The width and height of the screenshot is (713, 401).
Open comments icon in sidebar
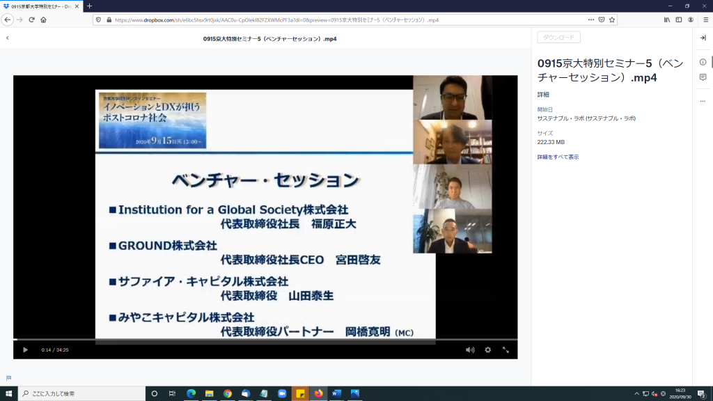703,77
